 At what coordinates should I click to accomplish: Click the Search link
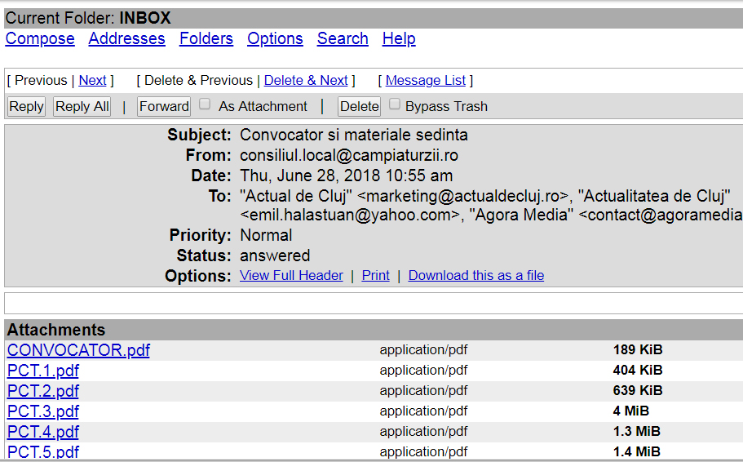(343, 38)
